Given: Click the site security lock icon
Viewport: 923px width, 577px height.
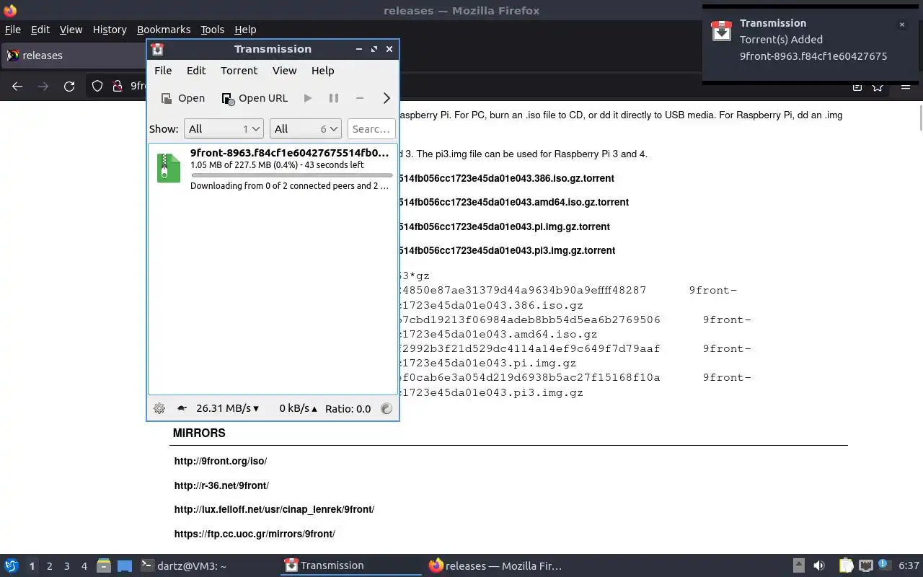Looking at the screenshot, I should click(x=116, y=86).
